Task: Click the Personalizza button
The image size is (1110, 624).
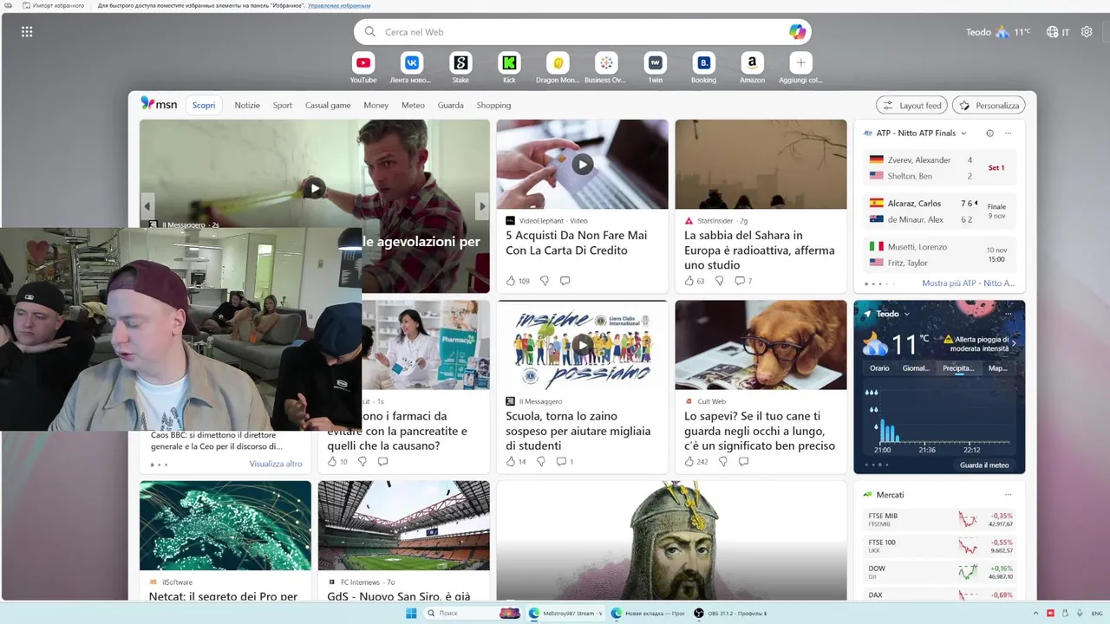Action: (x=989, y=105)
